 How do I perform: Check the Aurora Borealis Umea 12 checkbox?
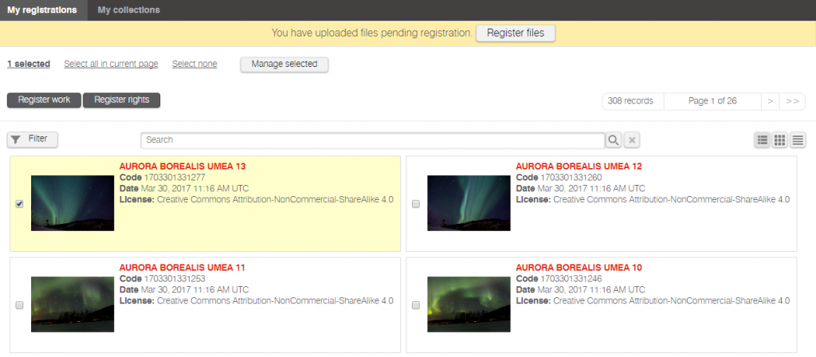(415, 204)
